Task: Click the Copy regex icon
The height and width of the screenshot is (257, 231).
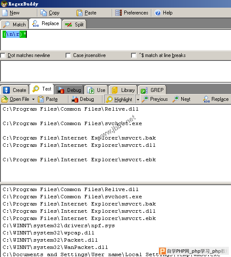Action: 43,13
